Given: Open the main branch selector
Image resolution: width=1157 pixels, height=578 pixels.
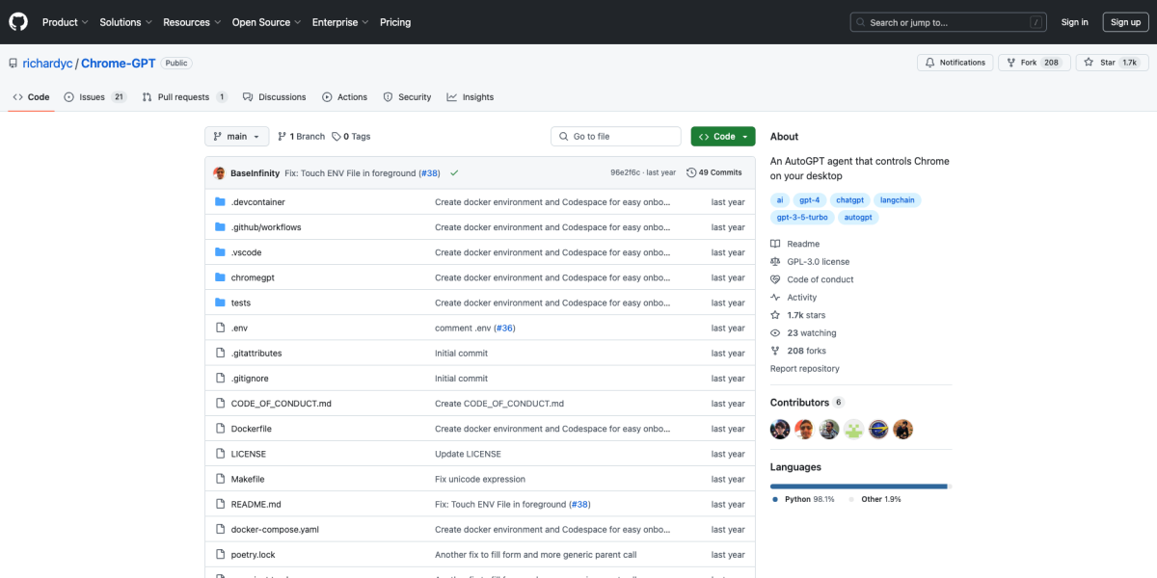Looking at the screenshot, I should click(x=236, y=136).
